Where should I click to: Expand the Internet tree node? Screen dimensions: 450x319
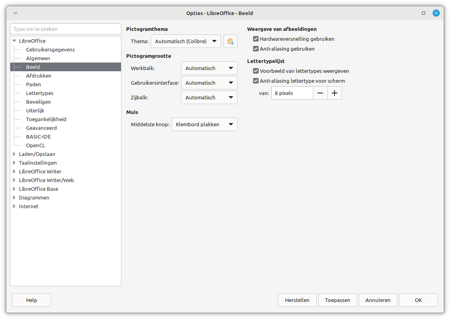tap(14, 207)
